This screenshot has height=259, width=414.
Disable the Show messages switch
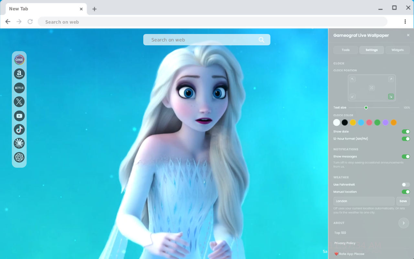[x=406, y=156]
